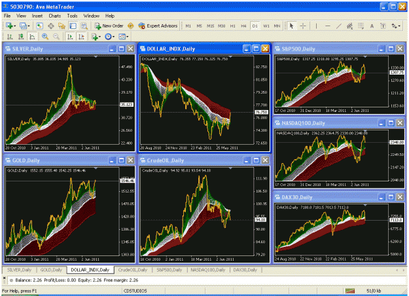This screenshot has width=409, height=296.
Task: Open the Data Window crosshair-target icon
Action: point(51,26)
